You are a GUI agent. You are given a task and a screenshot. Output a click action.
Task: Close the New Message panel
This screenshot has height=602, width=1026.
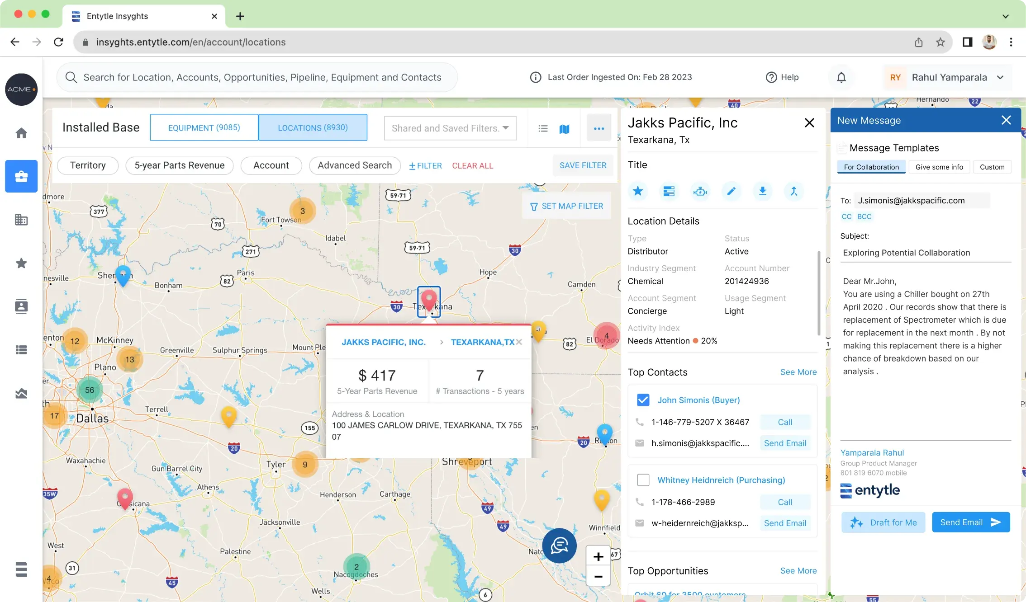(x=1006, y=120)
